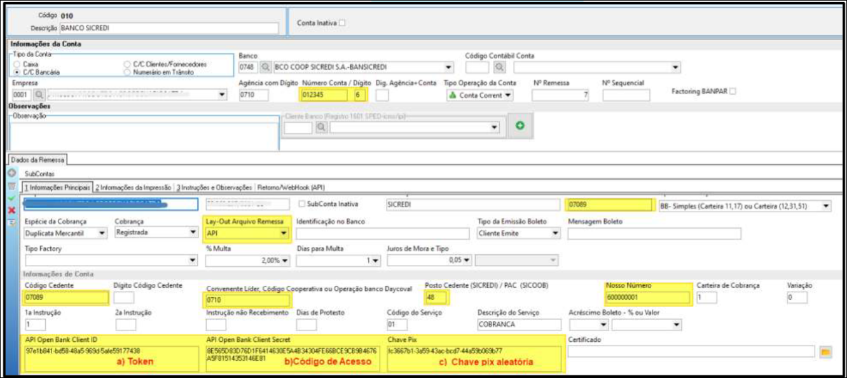Toggle the Conta Inativa checkbox
This screenshot has height=378, width=847.
point(343,23)
